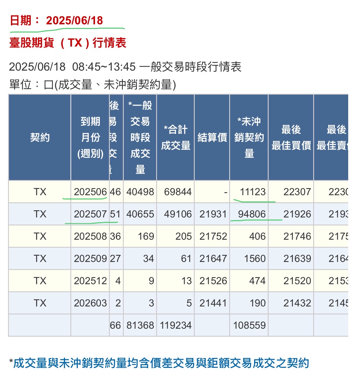This screenshot has height=372, width=358.
Task: Click the 契約 column header
Action: pos(40,137)
